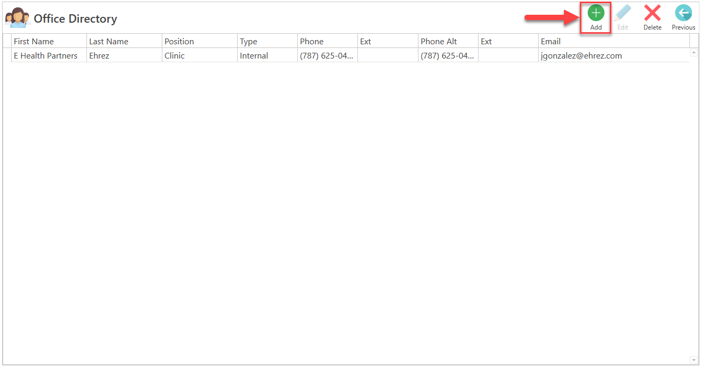The height and width of the screenshot is (367, 701).
Task: Click the green Add icon
Action: tap(596, 13)
